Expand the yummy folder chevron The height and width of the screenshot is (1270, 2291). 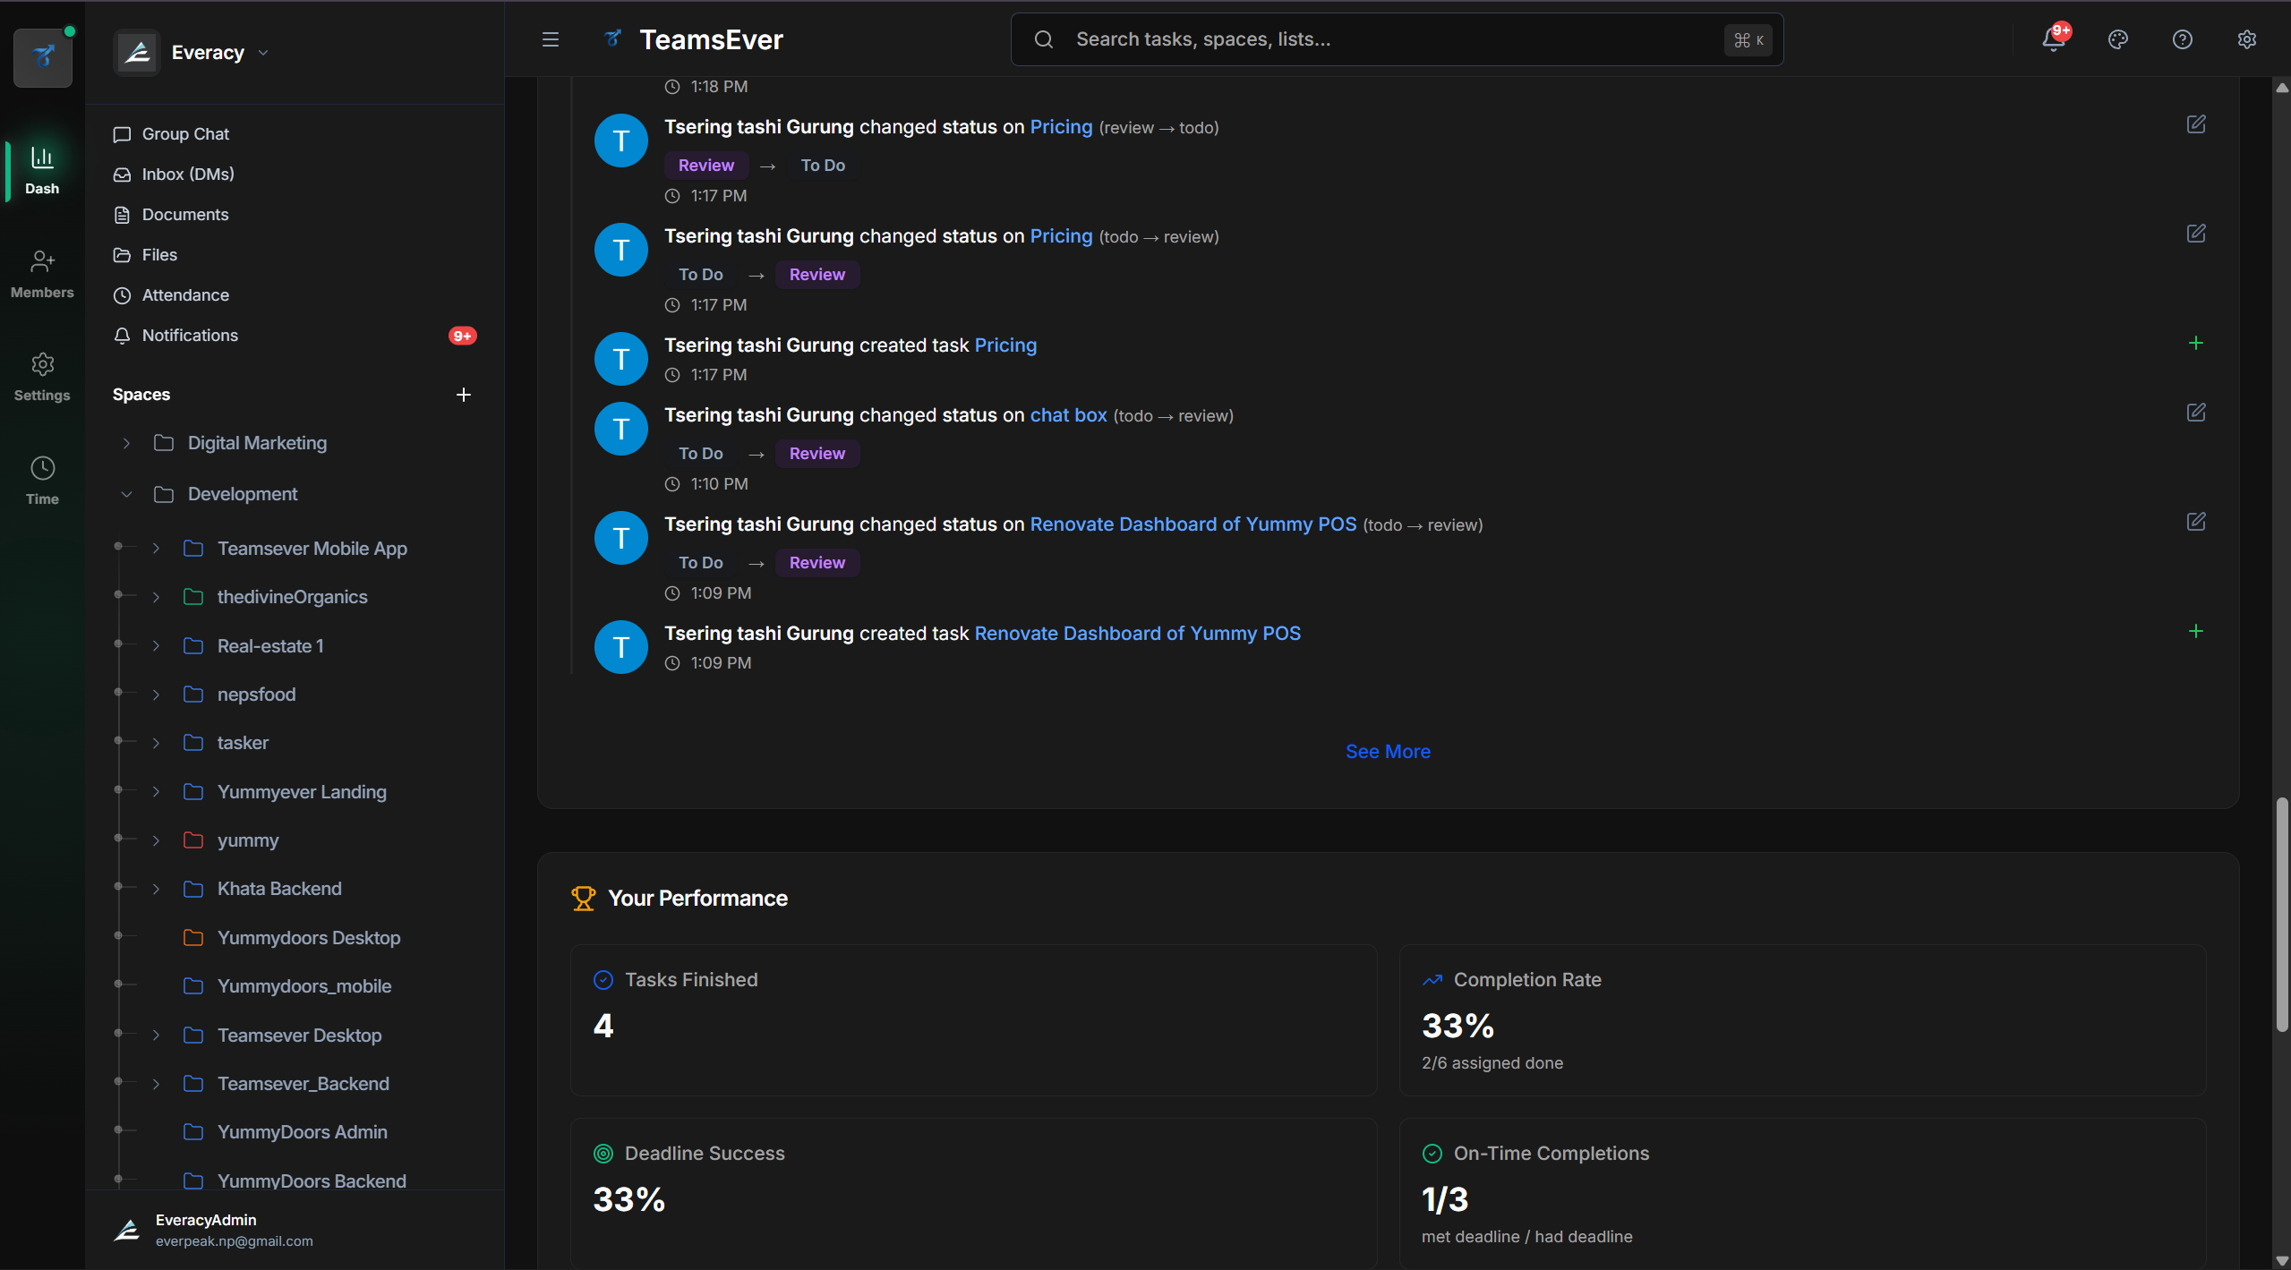[156, 840]
